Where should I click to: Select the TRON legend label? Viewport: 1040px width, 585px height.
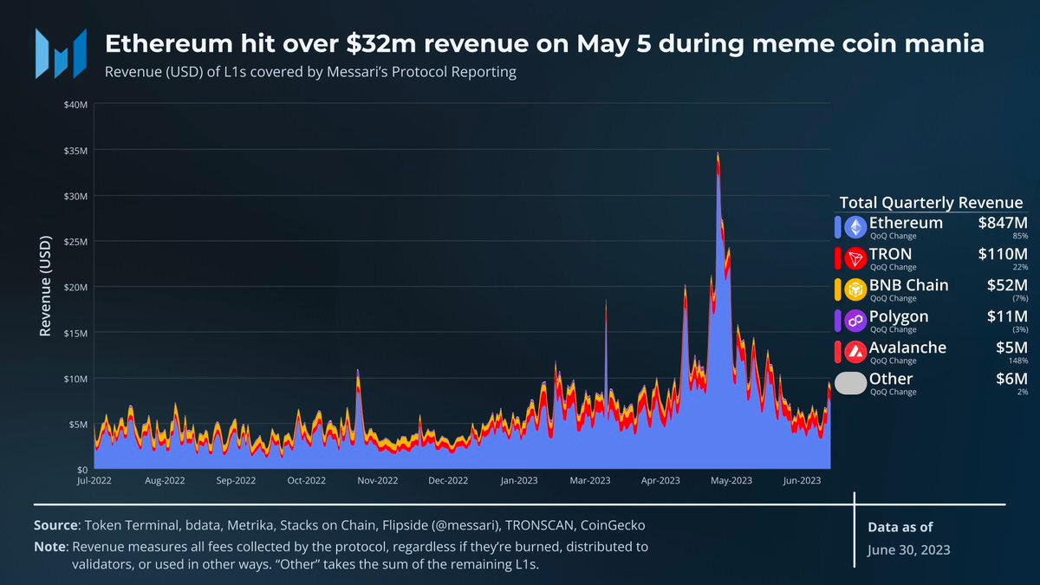[x=890, y=254]
